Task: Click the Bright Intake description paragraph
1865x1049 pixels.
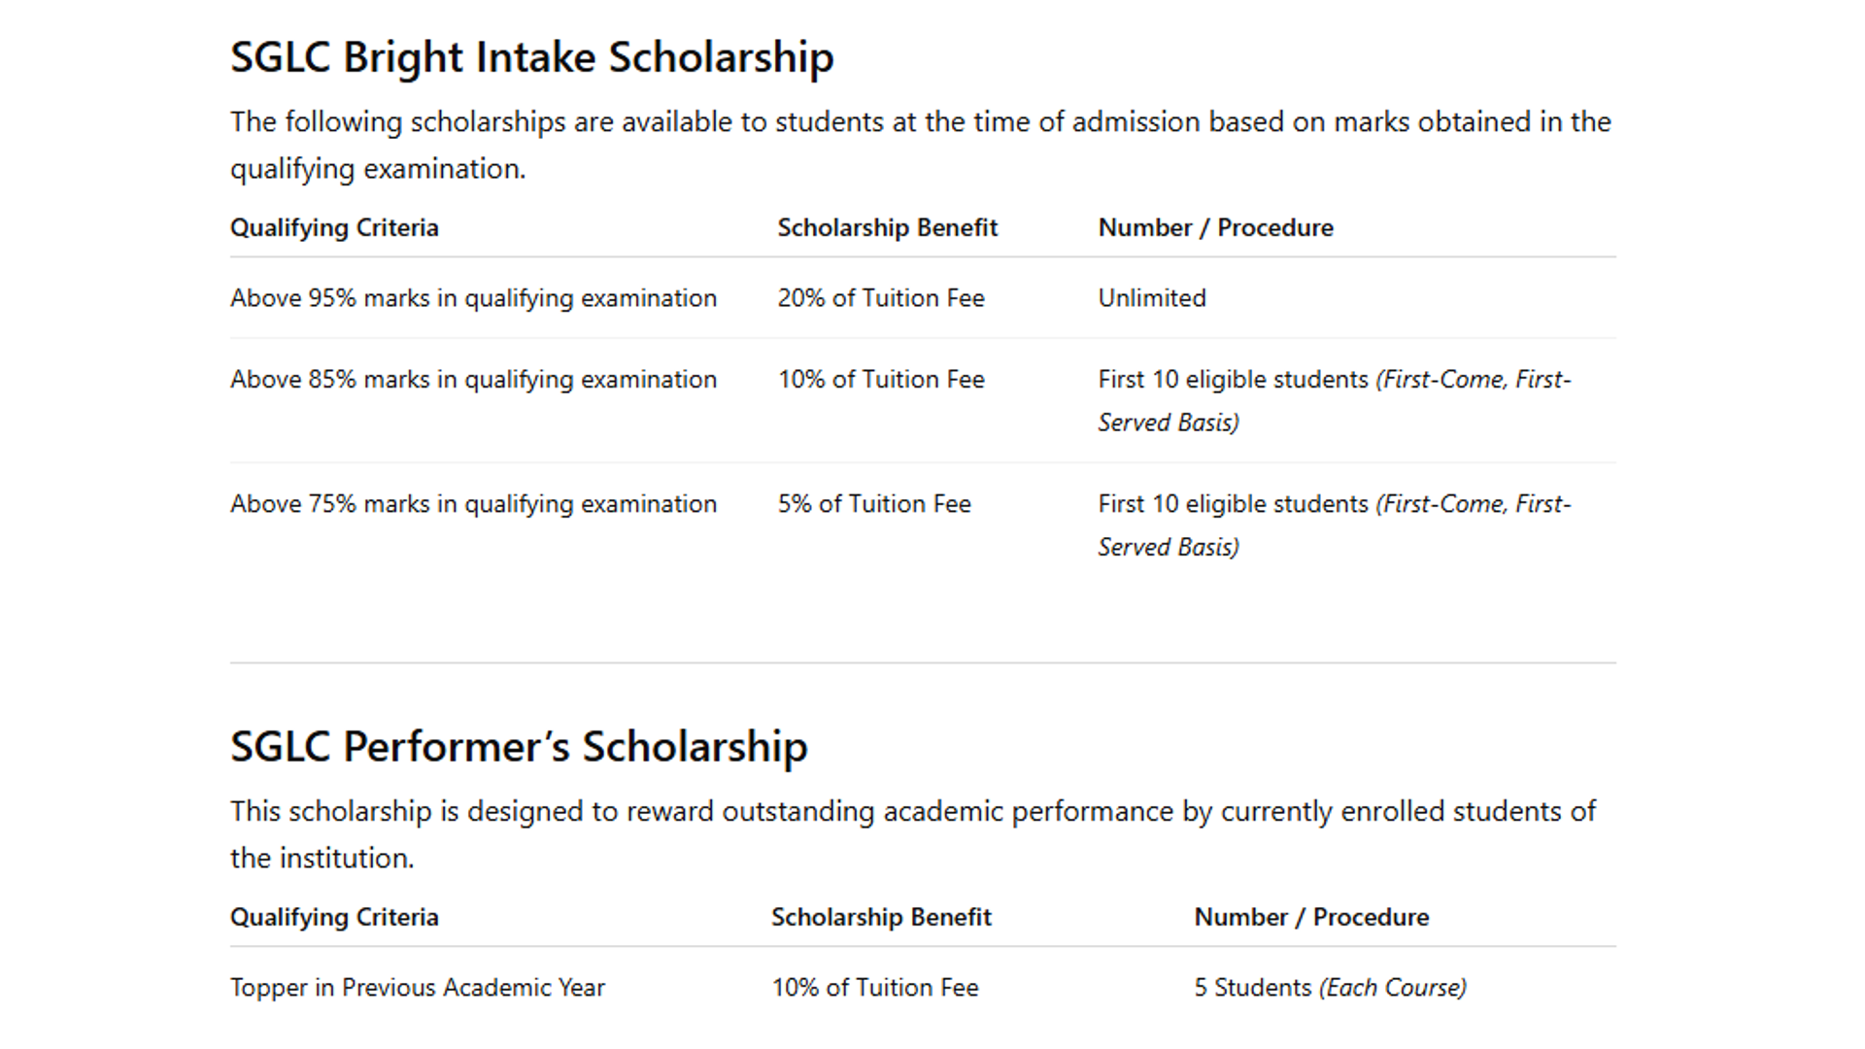Action: (921, 145)
